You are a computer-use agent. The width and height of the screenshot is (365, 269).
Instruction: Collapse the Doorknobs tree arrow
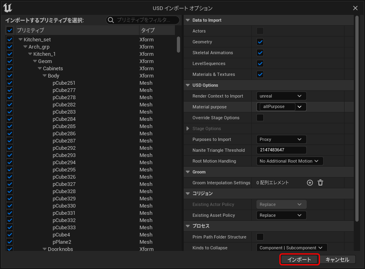pos(45,249)
